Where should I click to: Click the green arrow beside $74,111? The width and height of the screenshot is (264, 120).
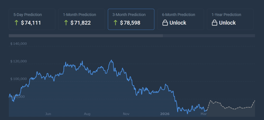tap(16, 23)
